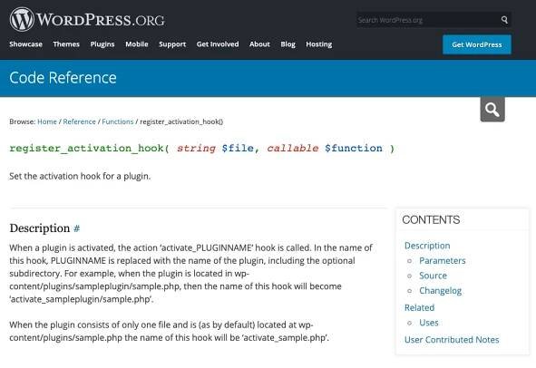The height and width of the screenshot is (368, 536).
Task: Open Hosting in the navigation
Action: [x=319, y=44]
